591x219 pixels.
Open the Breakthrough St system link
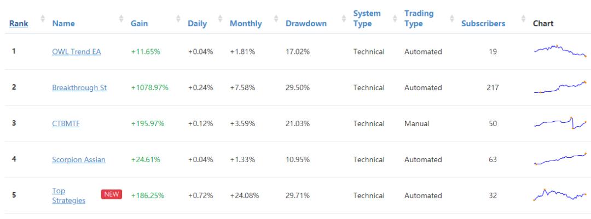point(79,87)
